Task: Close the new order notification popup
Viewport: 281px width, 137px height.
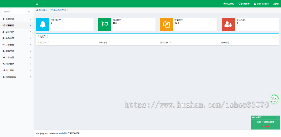Action: tap(278, 117)
